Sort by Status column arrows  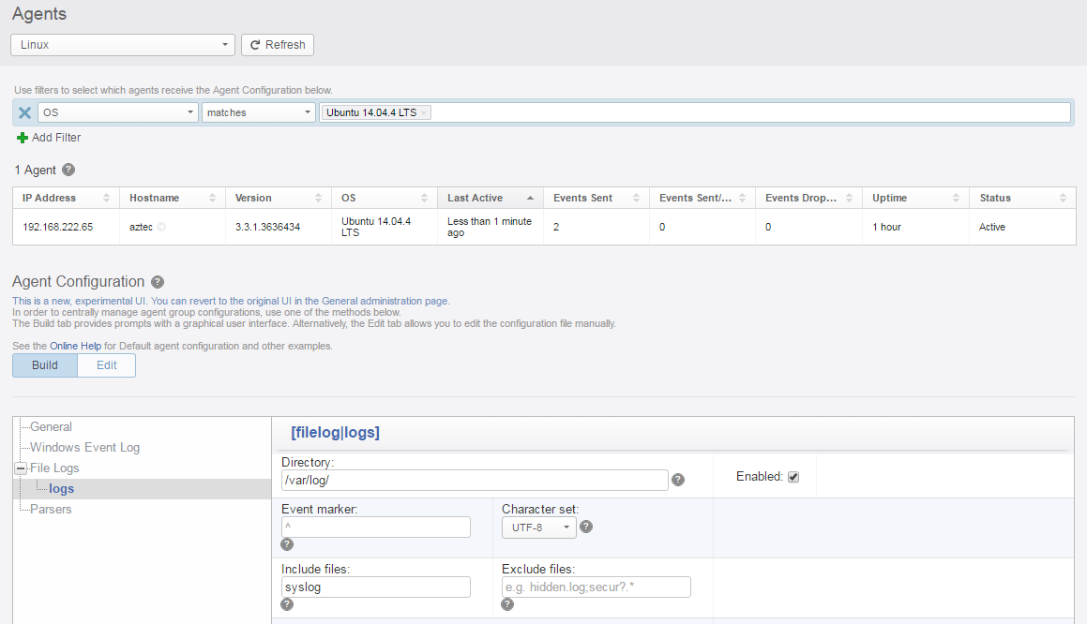tap(1063, 198)
